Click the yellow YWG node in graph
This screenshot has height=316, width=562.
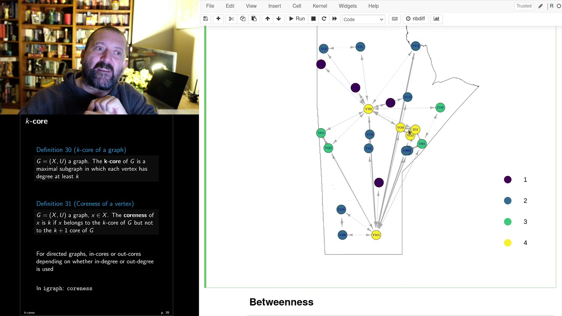tap(376, 235)
